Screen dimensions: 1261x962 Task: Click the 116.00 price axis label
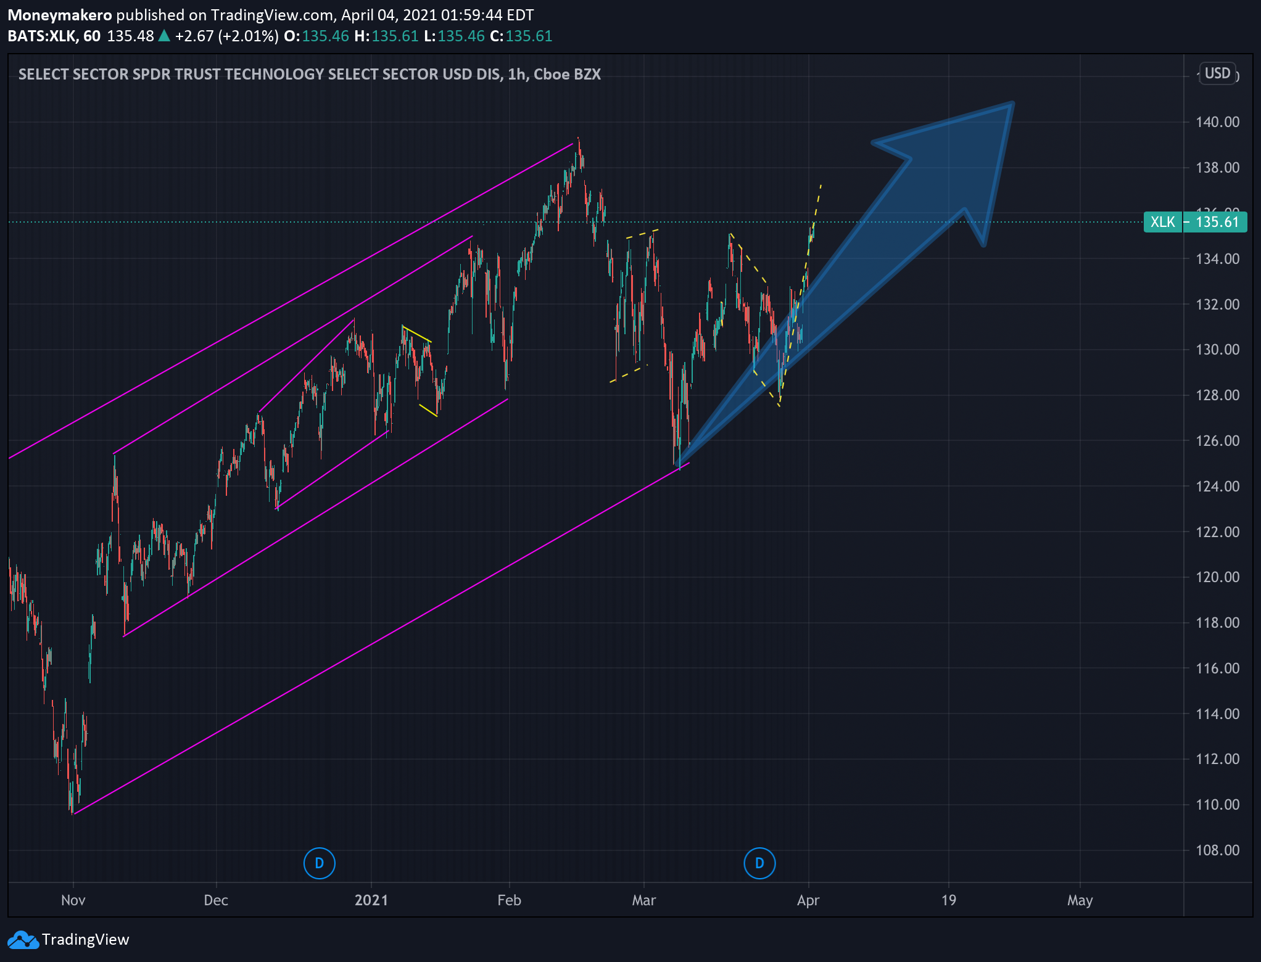coord(1217,668)
